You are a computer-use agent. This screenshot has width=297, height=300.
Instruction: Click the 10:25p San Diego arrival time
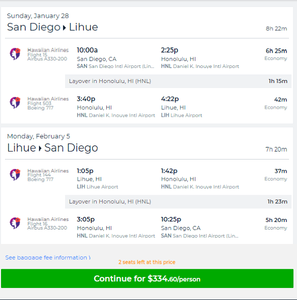click(171, 219)
